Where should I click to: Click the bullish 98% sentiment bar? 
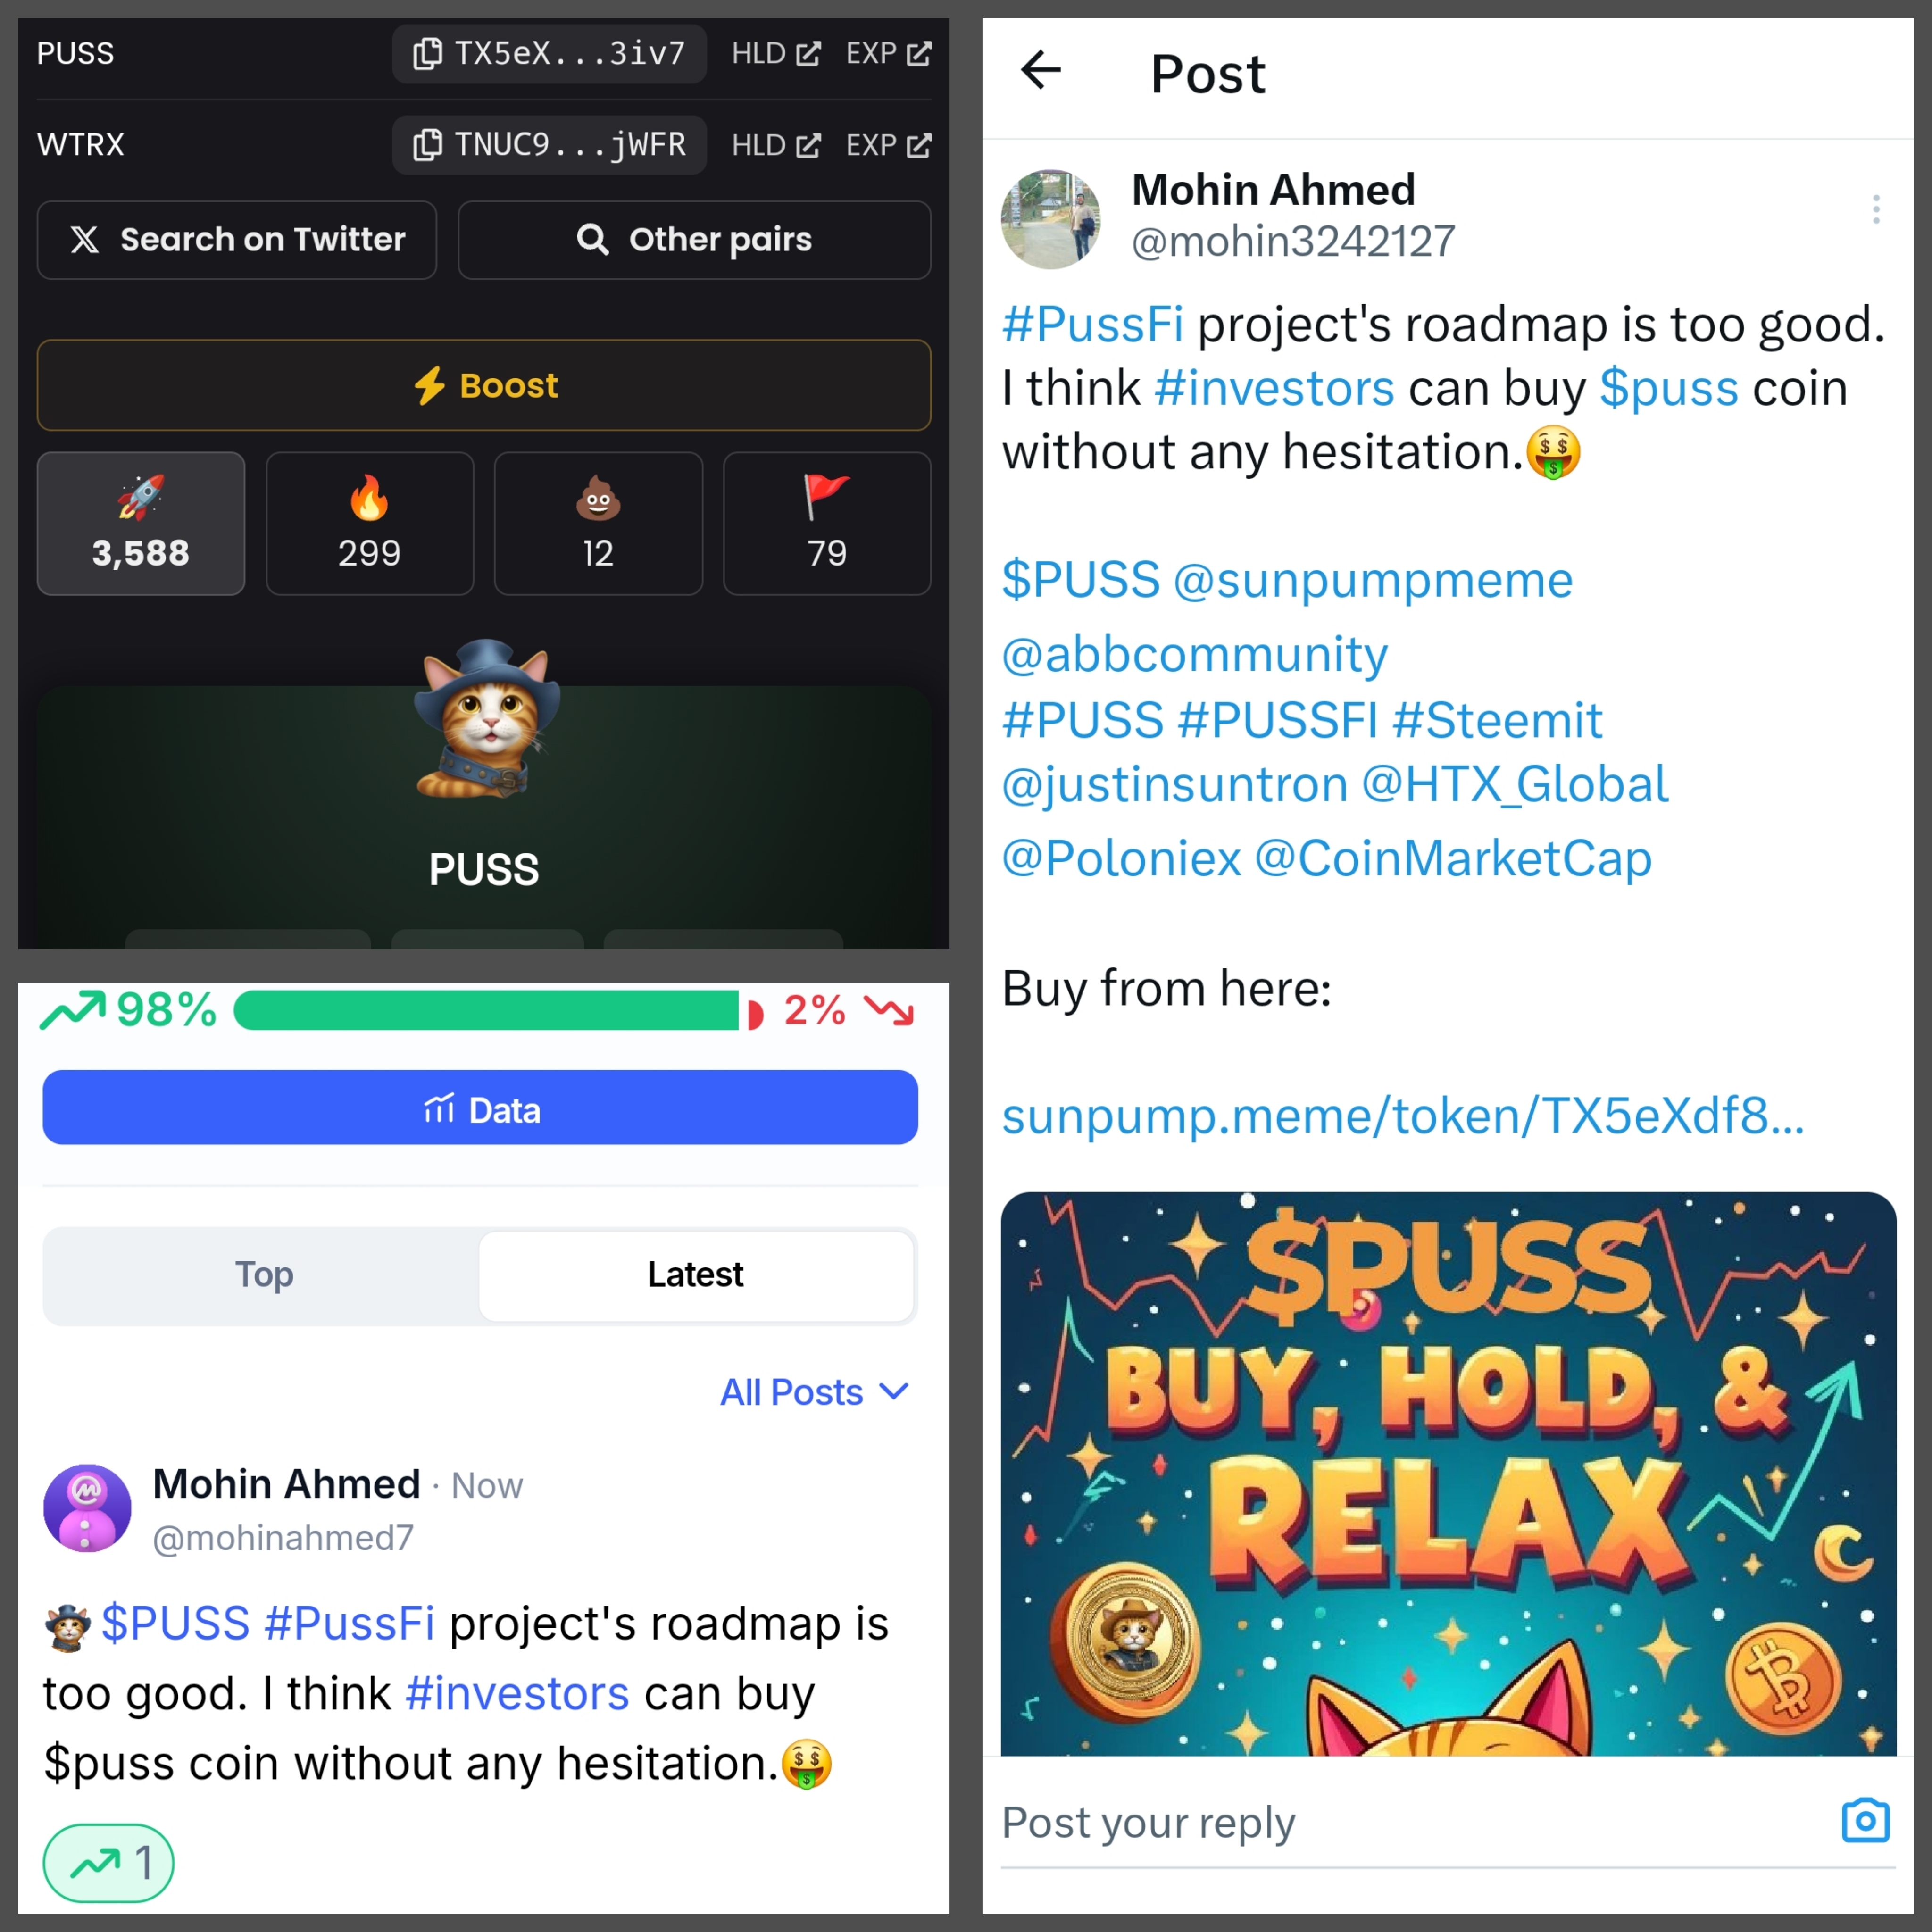[x=486, y=1010]
